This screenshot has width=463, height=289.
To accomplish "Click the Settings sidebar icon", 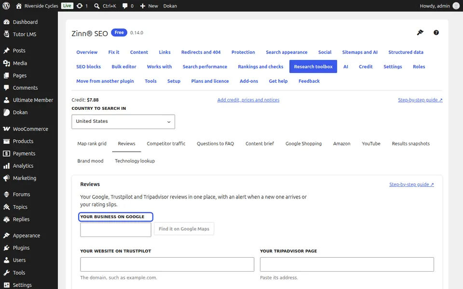I will tap(6, 285).
